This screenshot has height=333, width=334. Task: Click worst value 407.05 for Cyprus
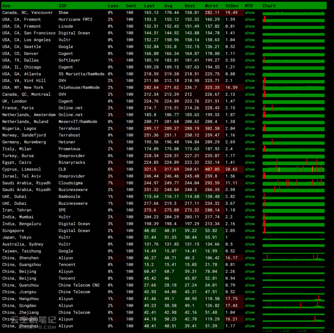coord(212,169)
